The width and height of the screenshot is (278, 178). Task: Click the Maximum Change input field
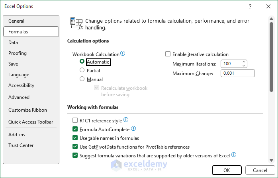pos(238,73)
